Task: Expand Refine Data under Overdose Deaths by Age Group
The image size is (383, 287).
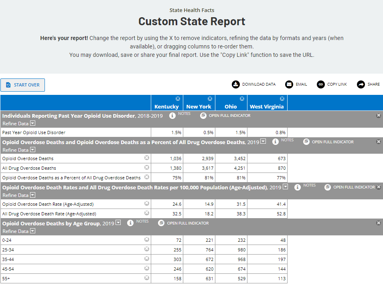Action: [33, 231]
